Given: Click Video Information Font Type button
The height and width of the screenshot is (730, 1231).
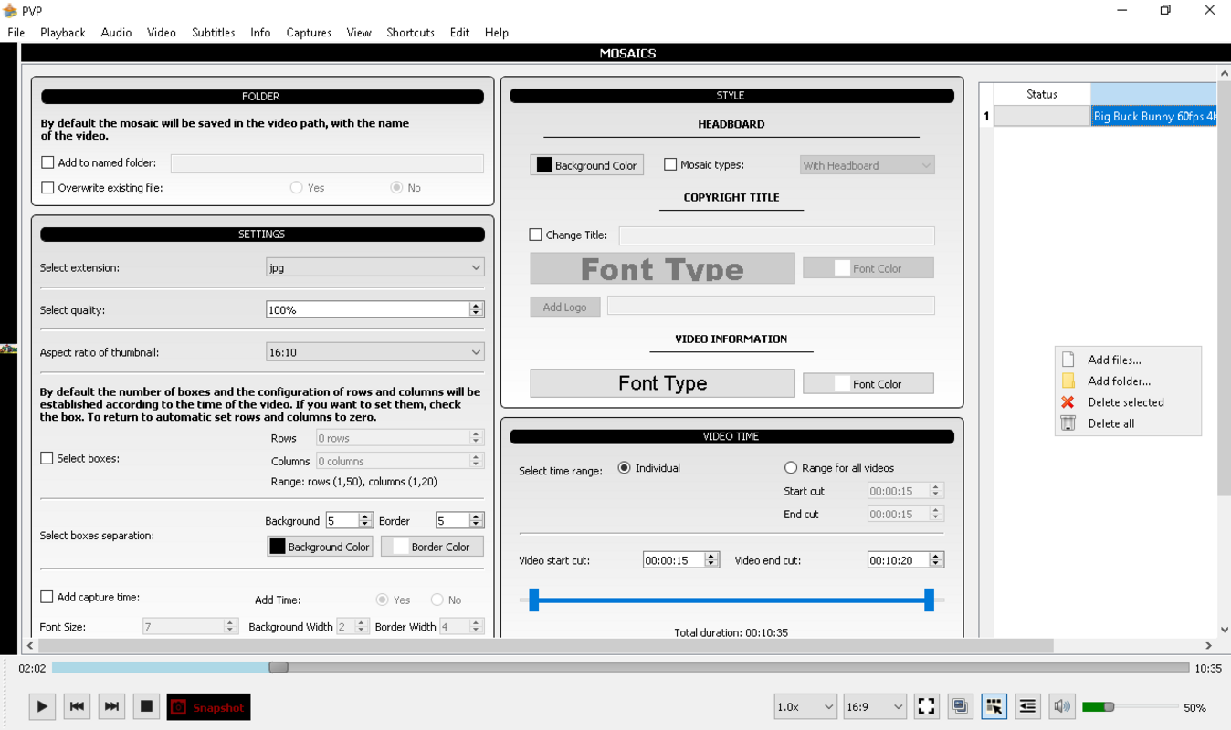Looking at the screenshot, I should click(662, 383).
